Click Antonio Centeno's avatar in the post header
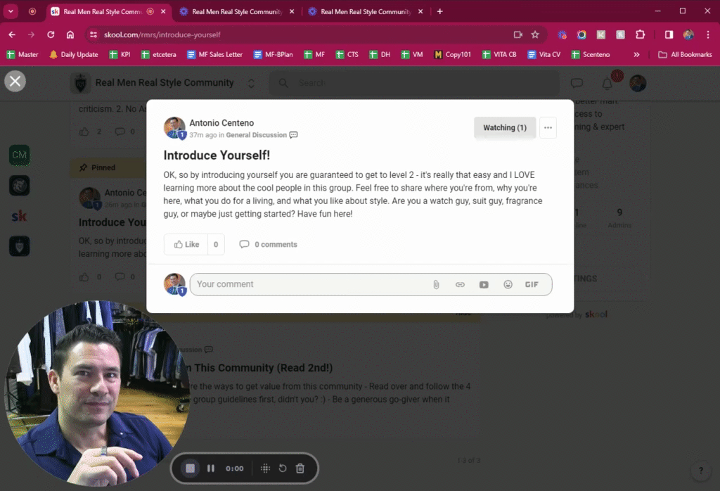The width and height of the screenshot is (720, 491). [x=174, y=128]
